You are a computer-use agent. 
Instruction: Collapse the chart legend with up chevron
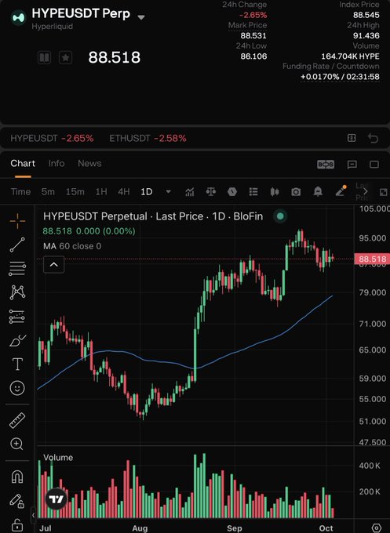click(54, 264)
